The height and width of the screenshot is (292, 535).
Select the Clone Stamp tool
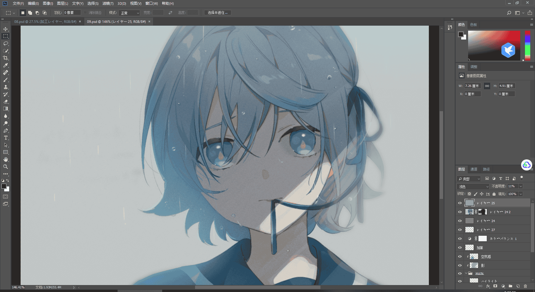coord(6,87)
